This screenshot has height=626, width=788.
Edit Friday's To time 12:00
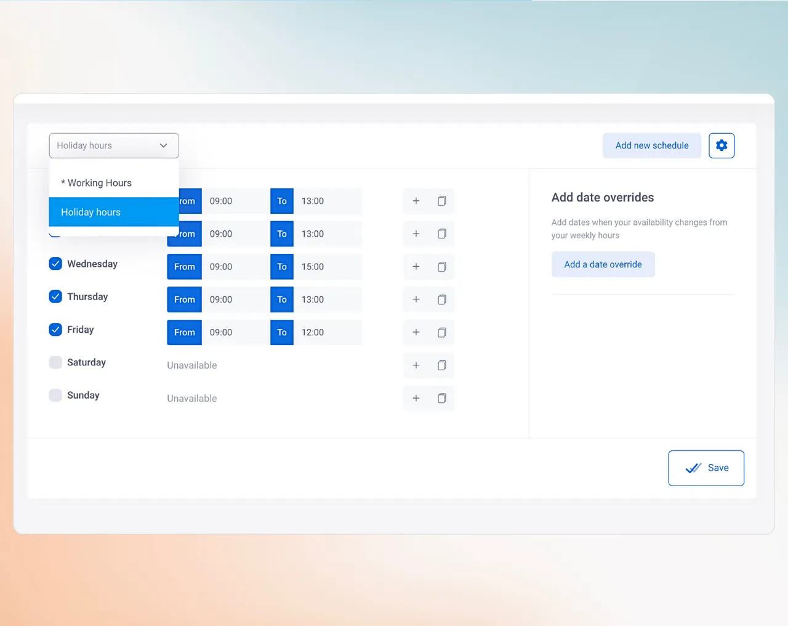[x=328, y=332]
